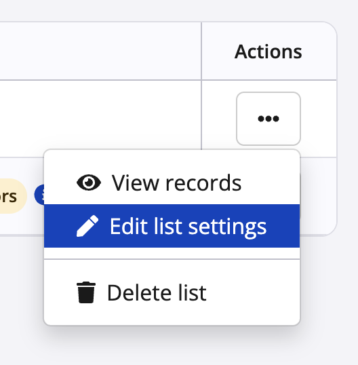Click the blank space right of Delete list text
The image size is (358, 365).
click(252, 292)
